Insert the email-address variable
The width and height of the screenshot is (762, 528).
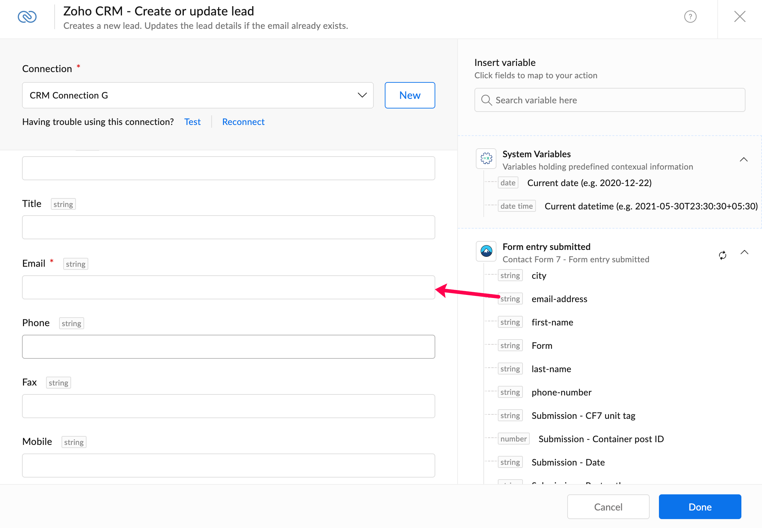[559, 299]
